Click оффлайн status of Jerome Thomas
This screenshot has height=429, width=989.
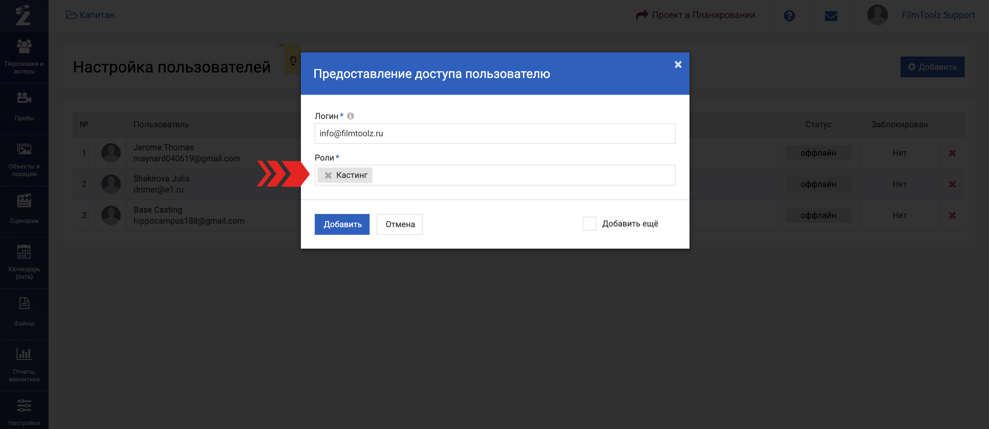818,153
